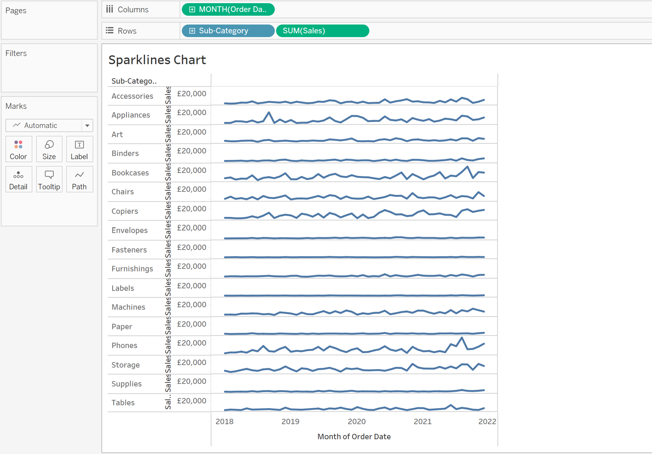
Task: Click the Sparklines Chart title
Action: pyautogui.click(x=157, y=60)
